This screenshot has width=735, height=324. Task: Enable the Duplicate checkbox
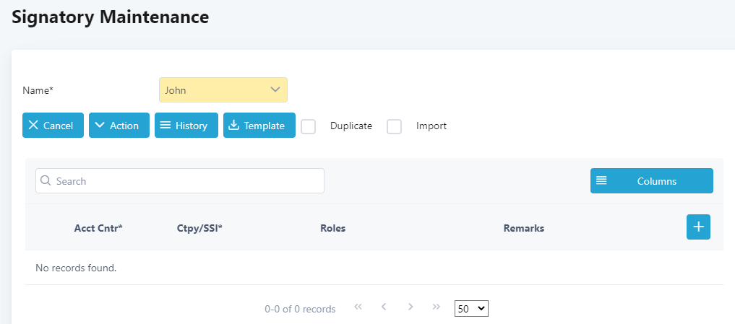[308, 126]
